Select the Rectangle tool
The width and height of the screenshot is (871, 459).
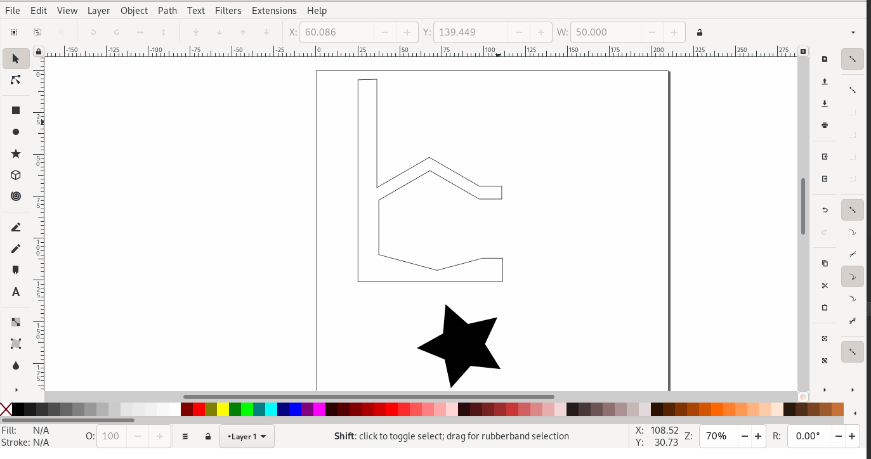16,110
